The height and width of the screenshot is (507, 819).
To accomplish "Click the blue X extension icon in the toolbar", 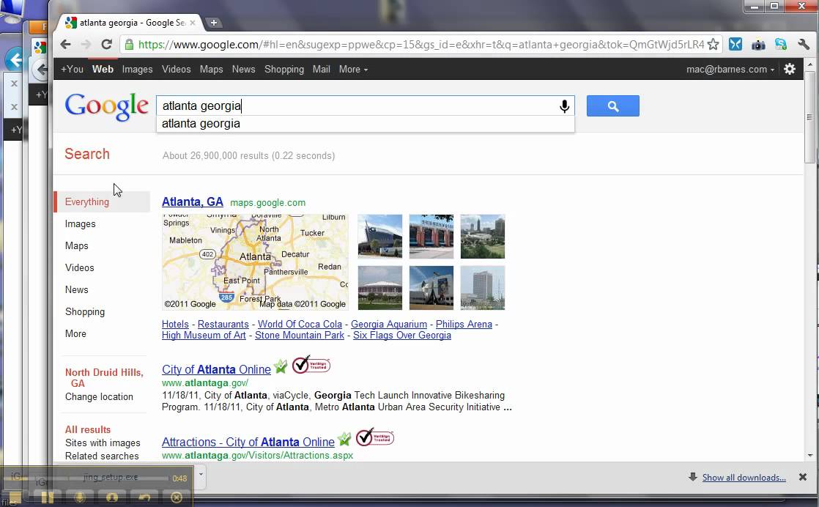I will [735, 45].
